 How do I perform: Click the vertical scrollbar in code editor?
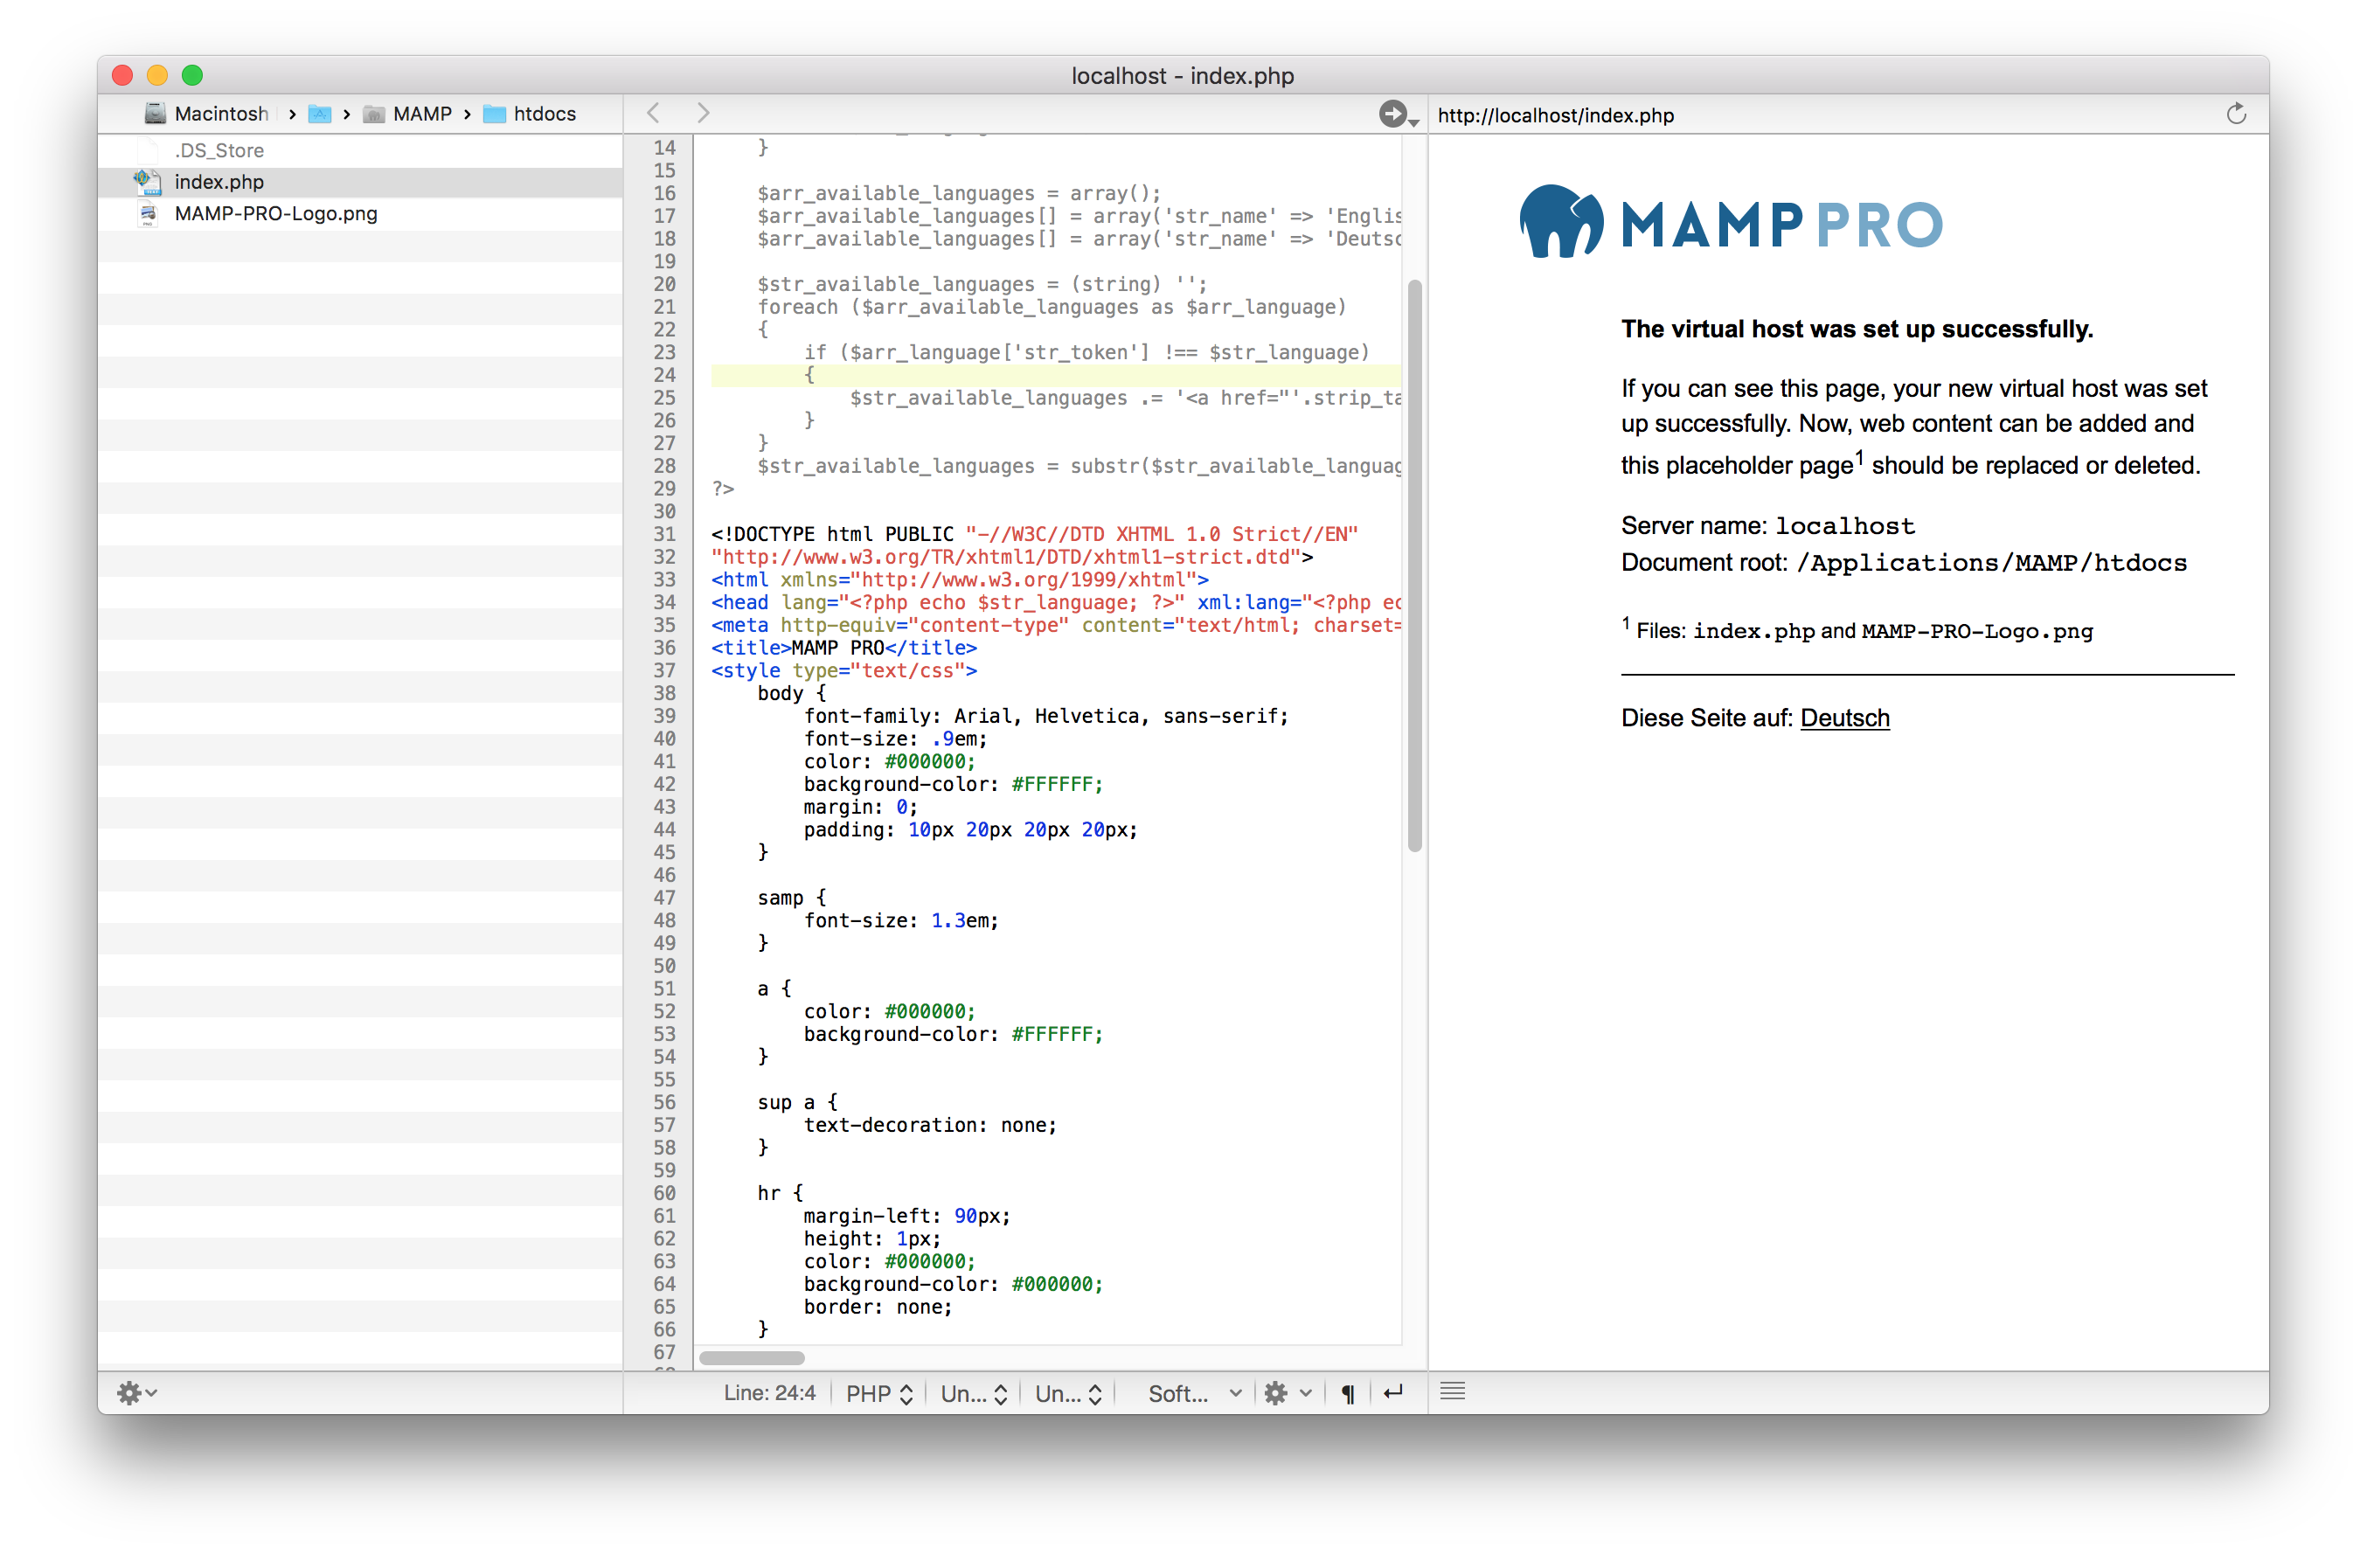pos(1414,565)
